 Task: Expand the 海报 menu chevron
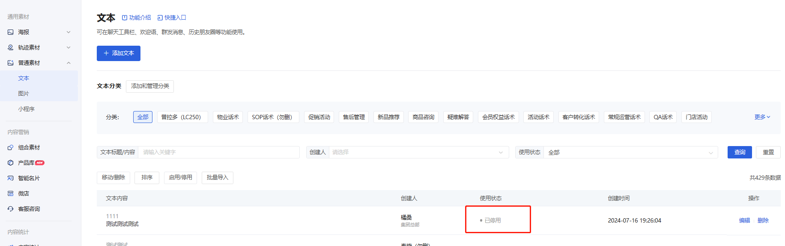69,32
